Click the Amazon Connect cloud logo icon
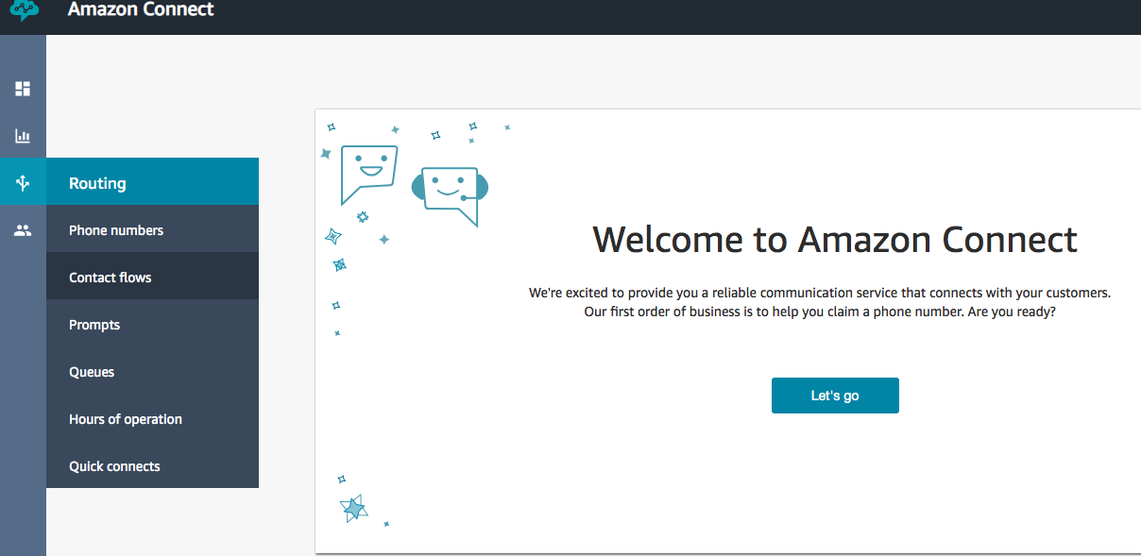 [x=25, y=10]
